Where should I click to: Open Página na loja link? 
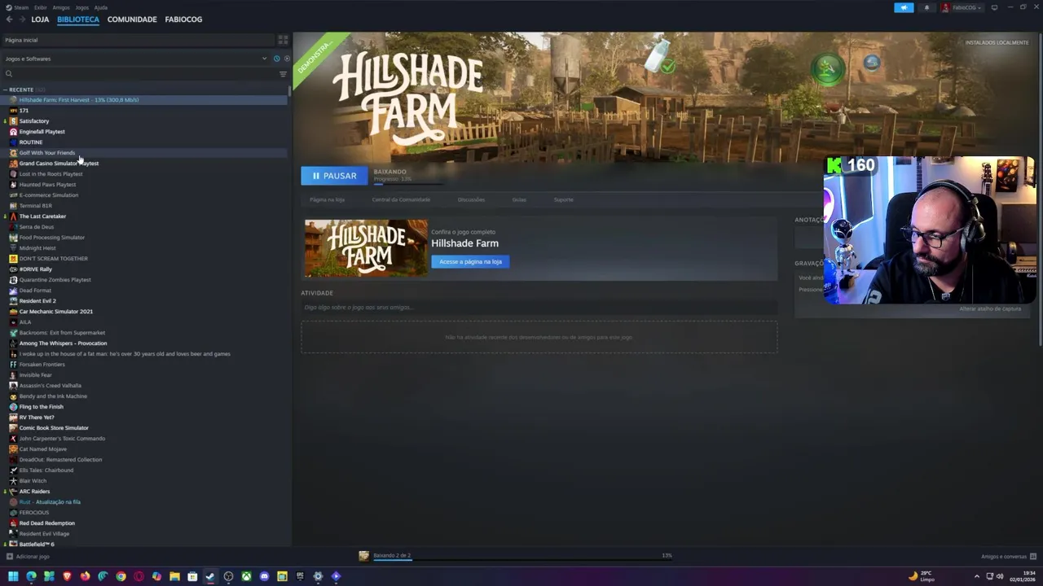pyautogui.click(x=327, y=199)
